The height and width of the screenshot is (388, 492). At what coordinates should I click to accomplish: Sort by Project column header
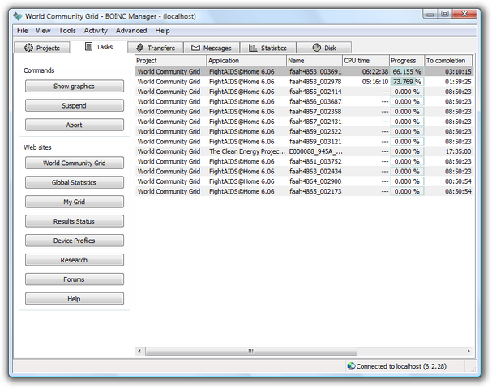point(171,60)
